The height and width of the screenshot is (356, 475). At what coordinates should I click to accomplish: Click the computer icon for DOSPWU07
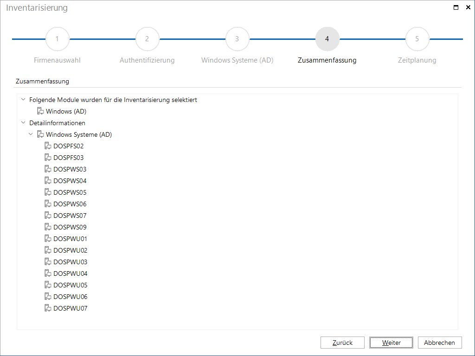[48, 308]
